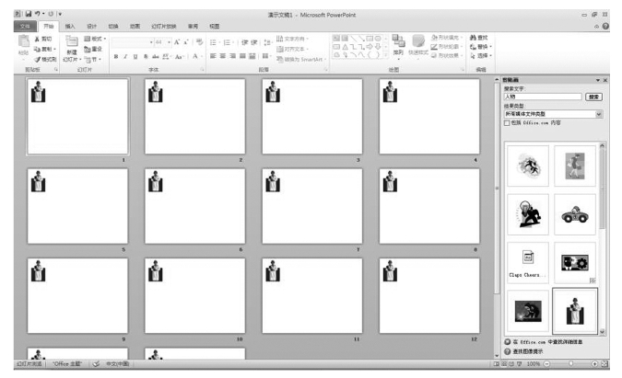This screenshot has height=378, width=622.
Task: Select slide thumbnail number 12
Action: click(x=429, y=295)
